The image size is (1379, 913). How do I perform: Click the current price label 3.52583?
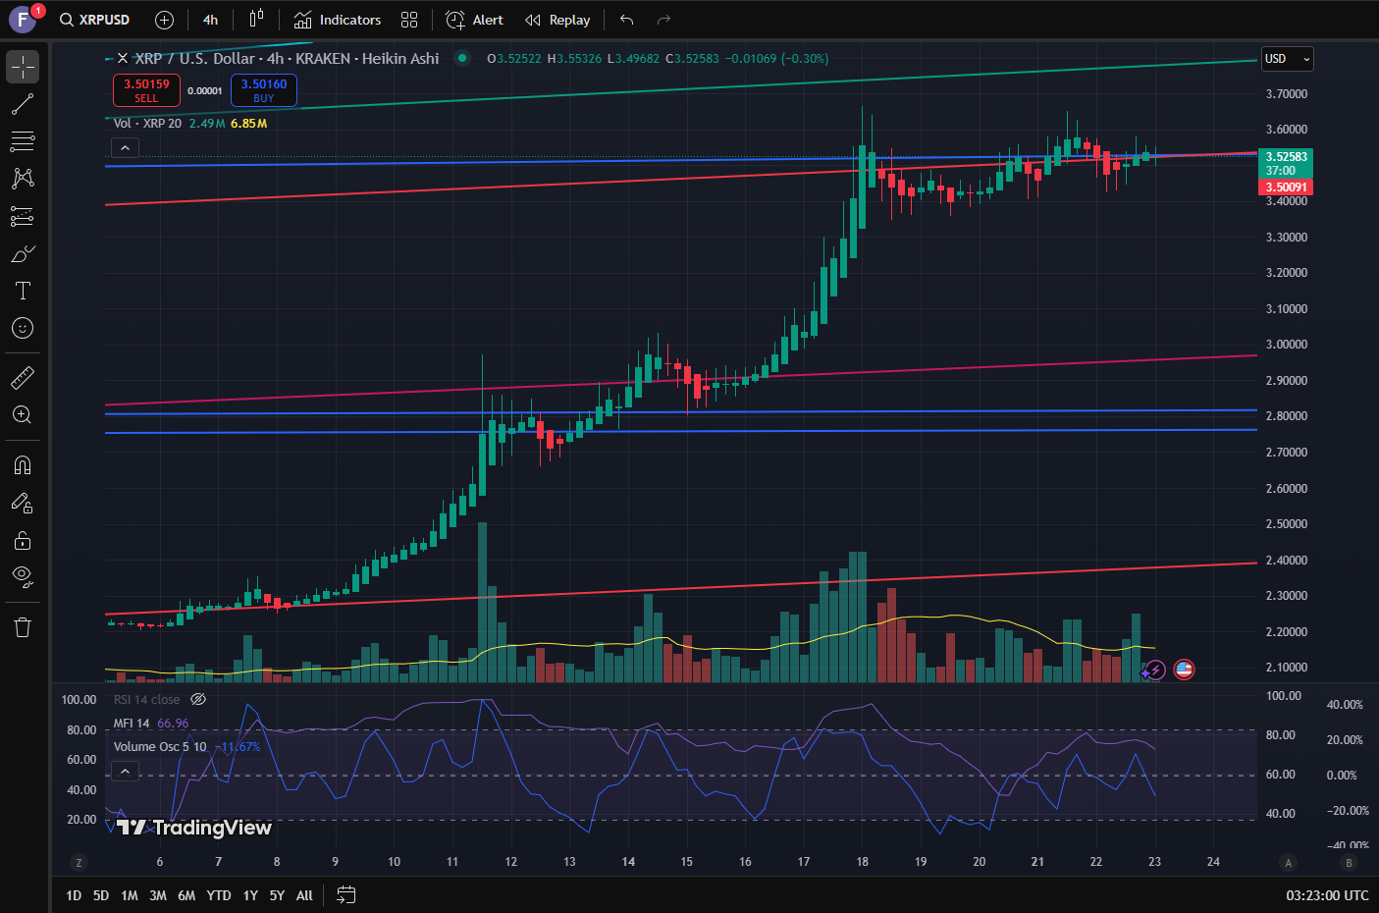tap(1286, 157)
